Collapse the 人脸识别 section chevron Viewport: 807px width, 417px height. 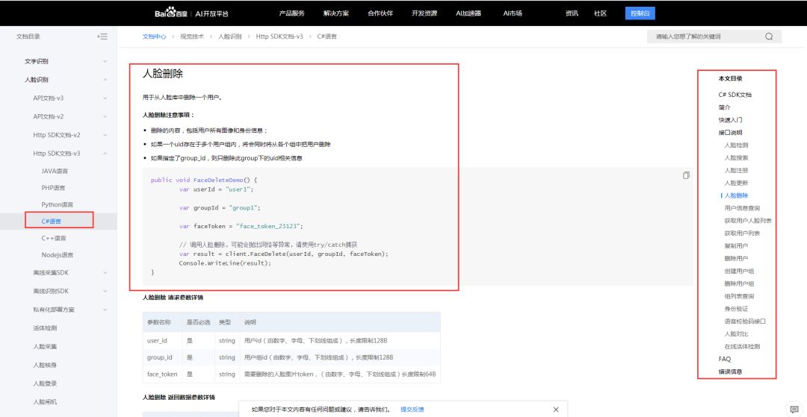(x=105, y=79)
